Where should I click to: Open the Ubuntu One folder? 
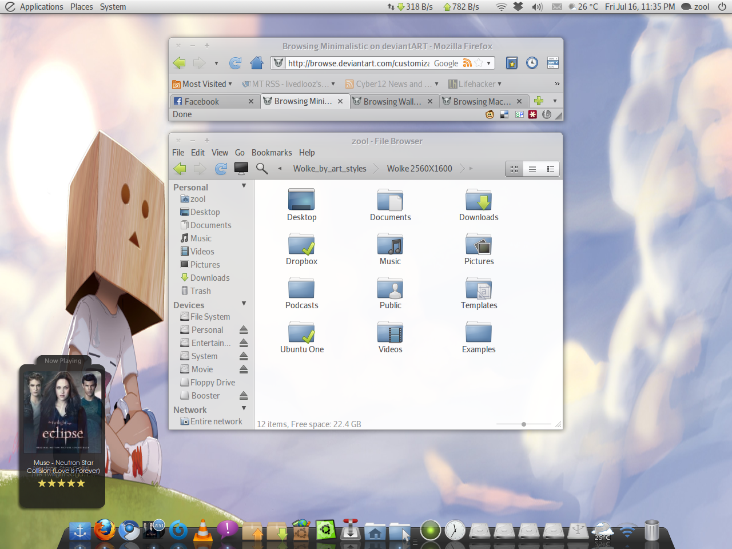[x=301, y=332]
